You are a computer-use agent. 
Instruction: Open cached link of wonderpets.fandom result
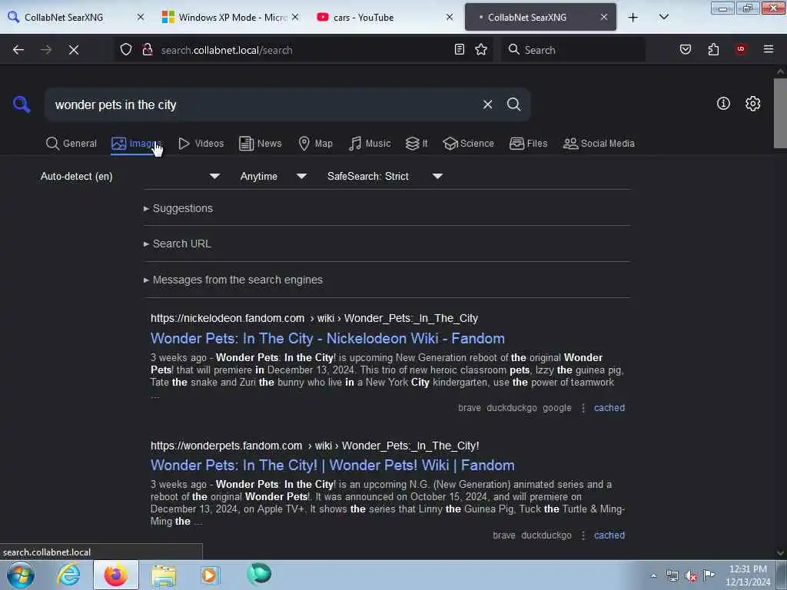[609, 535]
